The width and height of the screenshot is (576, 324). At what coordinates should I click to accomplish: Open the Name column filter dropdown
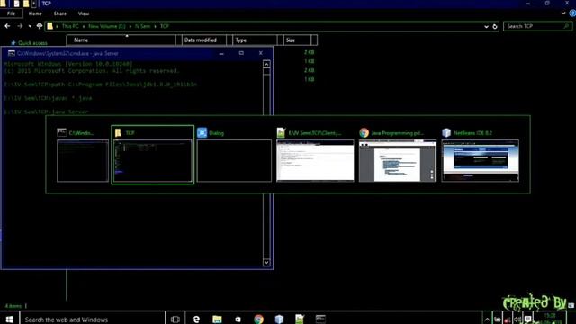(178, 40)
